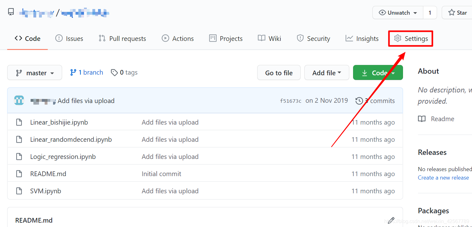The height and width of the screenshot is (227, 472).
Task: Open the green Code download dropdown
Action: 378,73
